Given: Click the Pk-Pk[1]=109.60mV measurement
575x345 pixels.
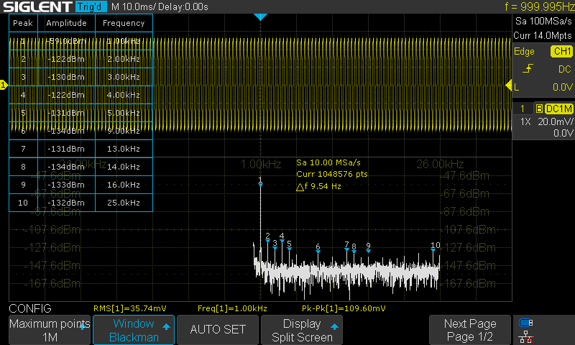Looking at the screenshot, I should 344,308.
